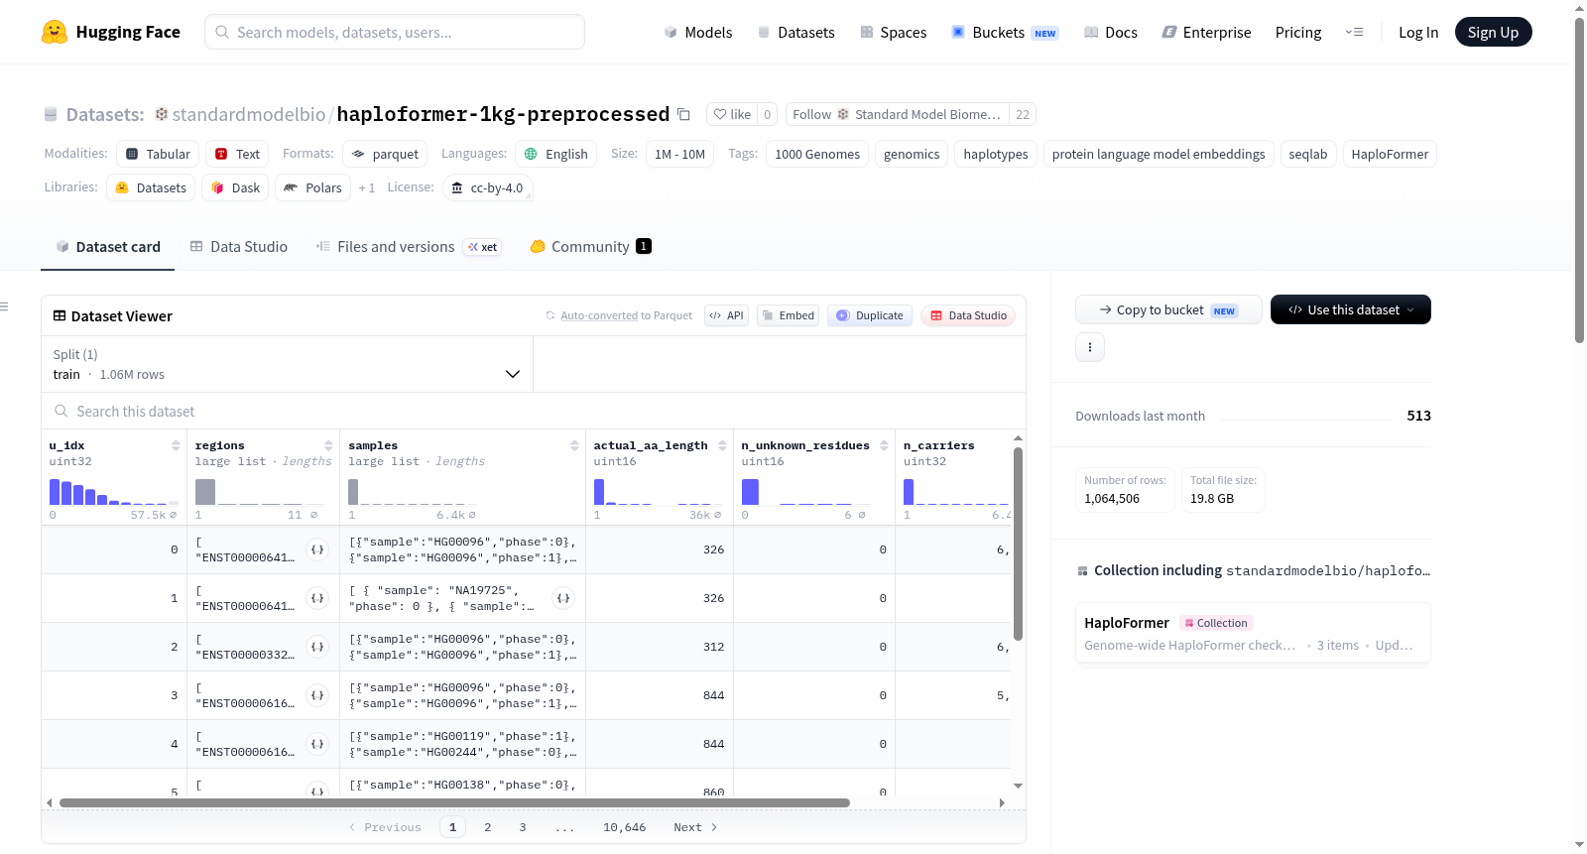Sort by the actual_aa_length column

[x=722, y=445]
